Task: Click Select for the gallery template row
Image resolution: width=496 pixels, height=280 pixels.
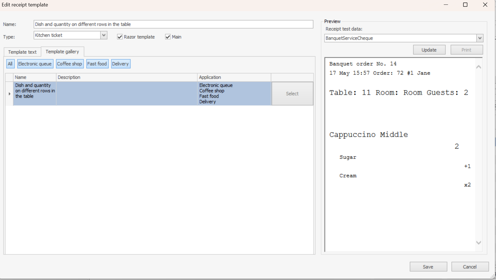Action: [x=292, y=94]
